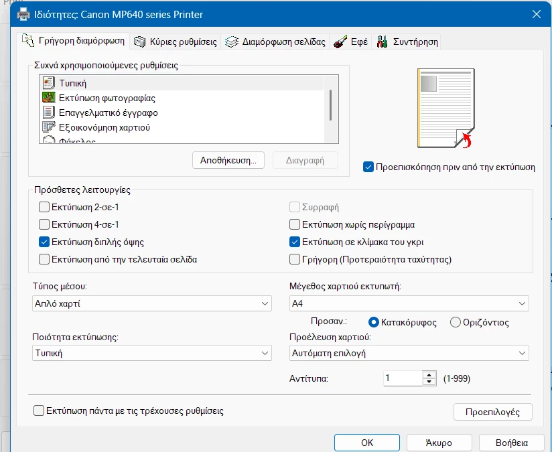Viewport: 552px width, 452px height.
Task: Click the Εφέ paintbrush tab icon
Action: coord(340,42)
